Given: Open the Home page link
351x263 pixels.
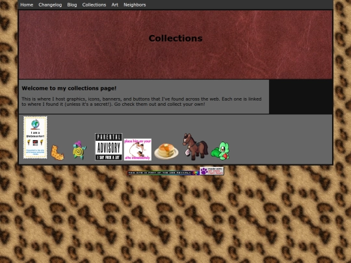Looking at the screenshot, I should [27, 5].
